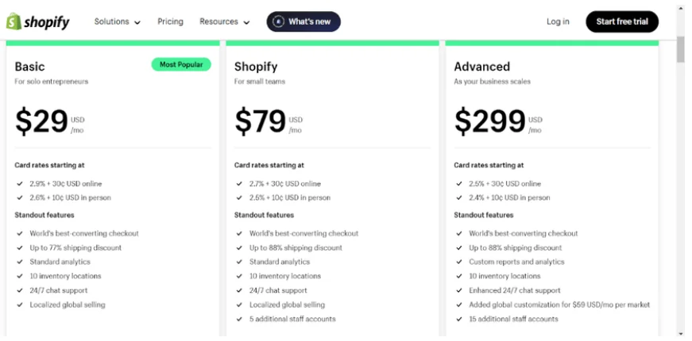Click checkmark beside 'Up to 77% shipping discount'
692x341 pixels.
point(19,247)
